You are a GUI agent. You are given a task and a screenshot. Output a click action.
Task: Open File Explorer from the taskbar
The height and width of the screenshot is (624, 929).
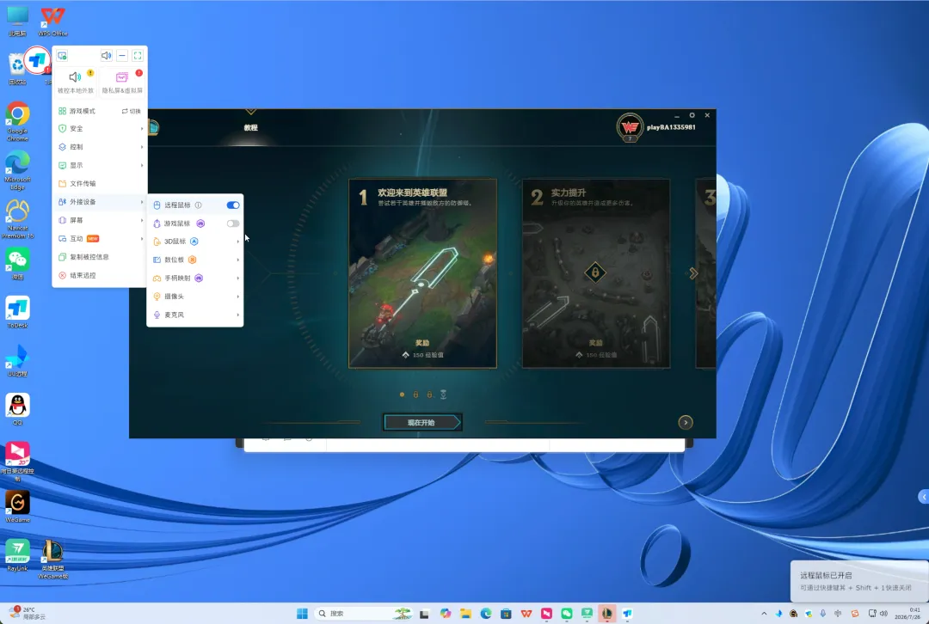point(465,614)
